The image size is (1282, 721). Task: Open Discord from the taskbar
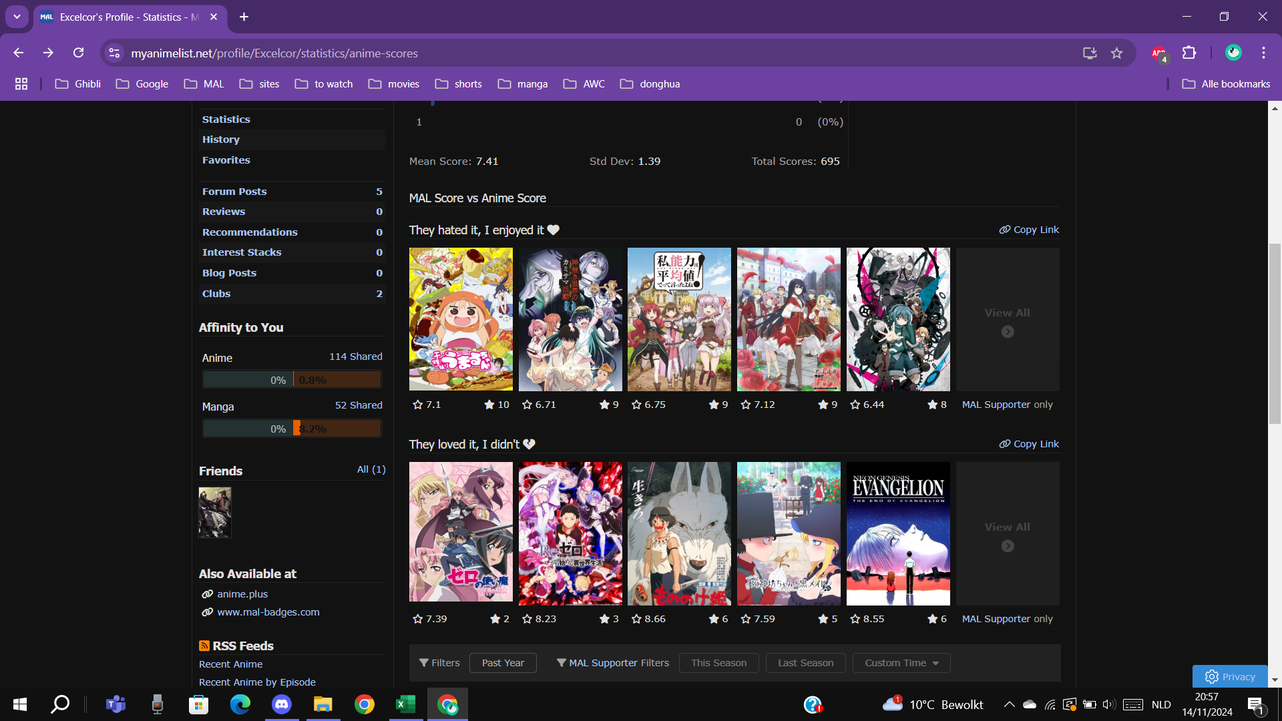(x=282, y=704)
